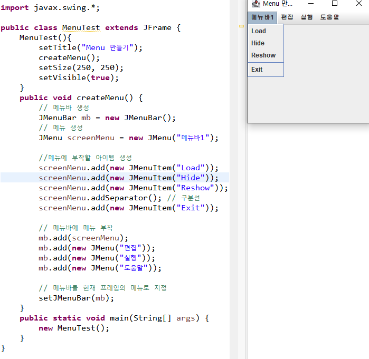Minimize the Menu 만들기 window
The image size is (369, 359).
click(311, 4)
